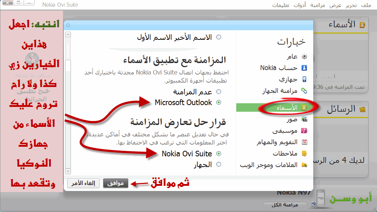The height and width of the screenshot is (212, 377).
Task: Open the device sync (مزامنة الجهاز) category
Action: pyautogui.click(x=280, y=91)
